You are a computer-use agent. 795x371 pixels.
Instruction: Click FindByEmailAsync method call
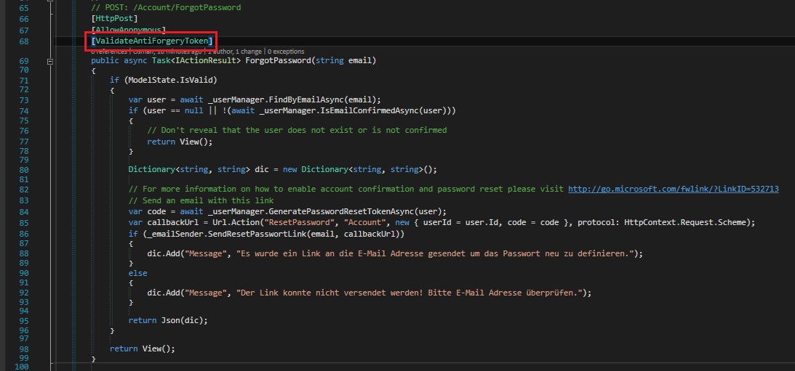click(x=305, y=99)
